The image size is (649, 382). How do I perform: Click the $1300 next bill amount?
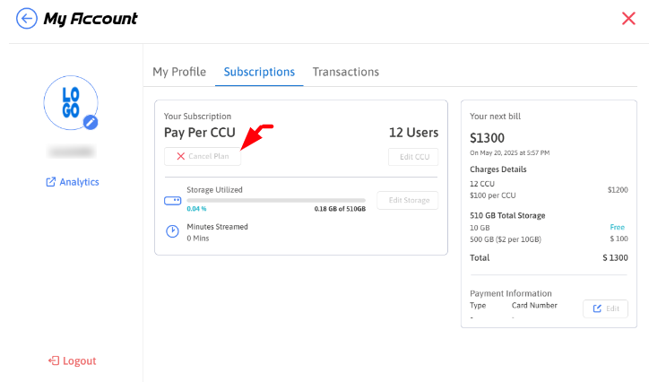(x=488, y=138)
